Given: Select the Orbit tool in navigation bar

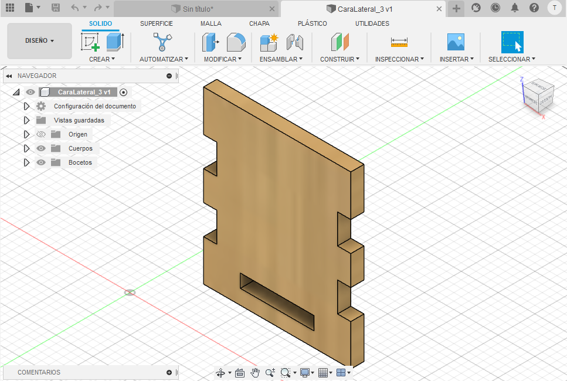Looking at the screenshot, I should coord(220,373).
